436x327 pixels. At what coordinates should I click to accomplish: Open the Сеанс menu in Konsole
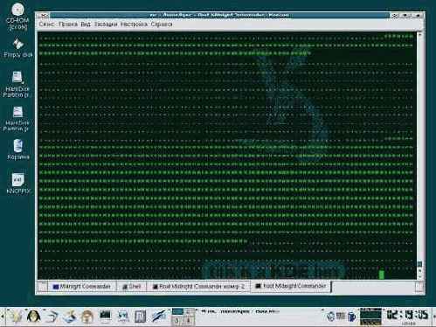pos(46,24)
